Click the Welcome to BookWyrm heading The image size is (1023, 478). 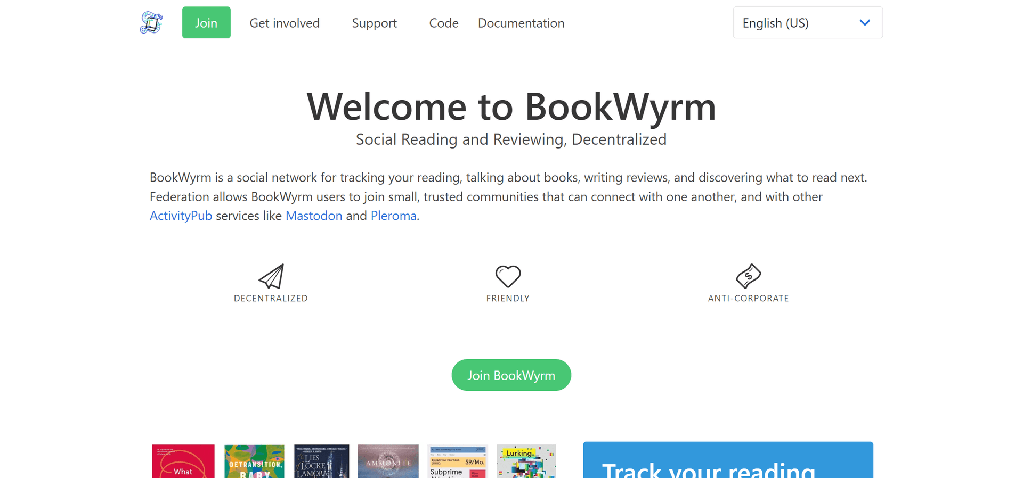[511, 107]
